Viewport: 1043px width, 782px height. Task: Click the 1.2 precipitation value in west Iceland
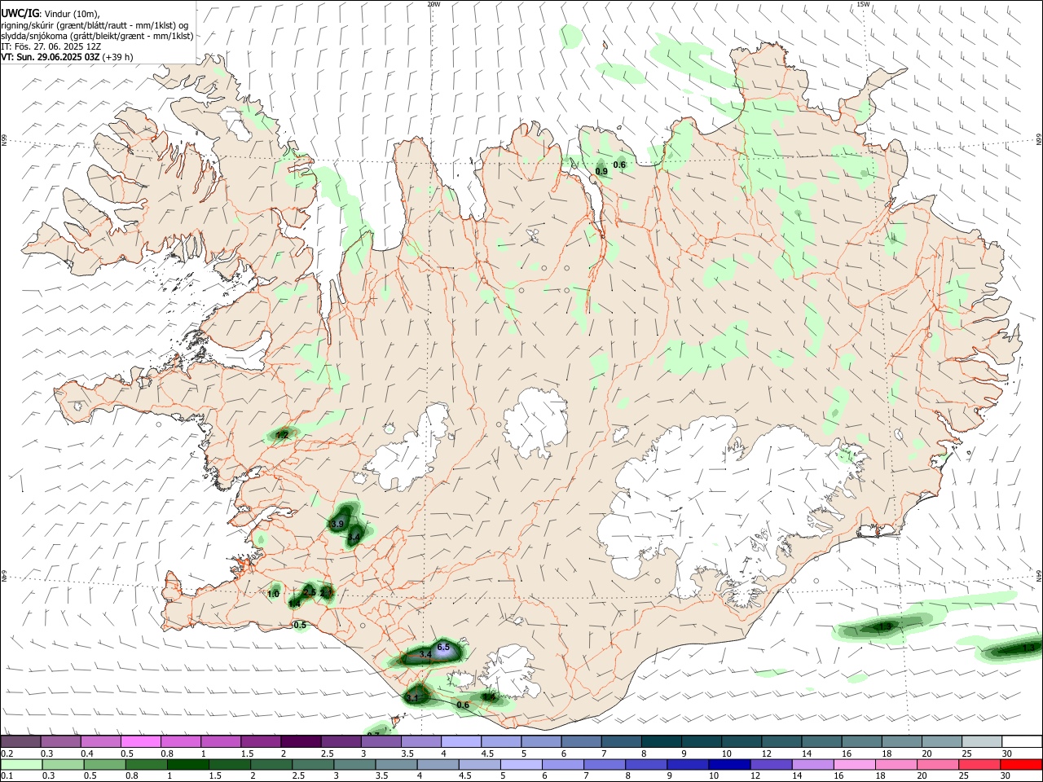282,436
